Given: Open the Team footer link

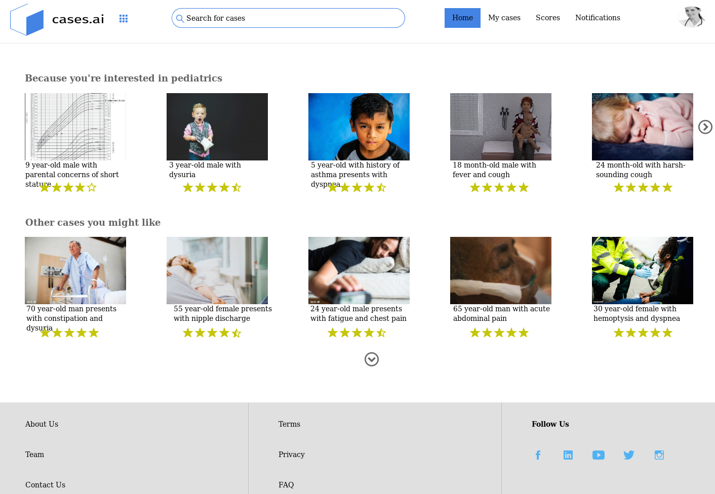Looking at the screenshot, I should [x=34, y=455].
